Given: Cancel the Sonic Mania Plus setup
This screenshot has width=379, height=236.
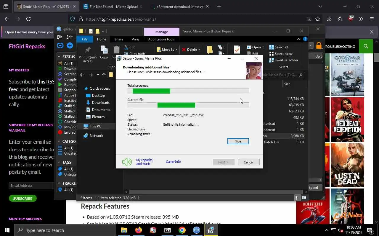Looking at the screenshot, I should [x=248, y=162].
